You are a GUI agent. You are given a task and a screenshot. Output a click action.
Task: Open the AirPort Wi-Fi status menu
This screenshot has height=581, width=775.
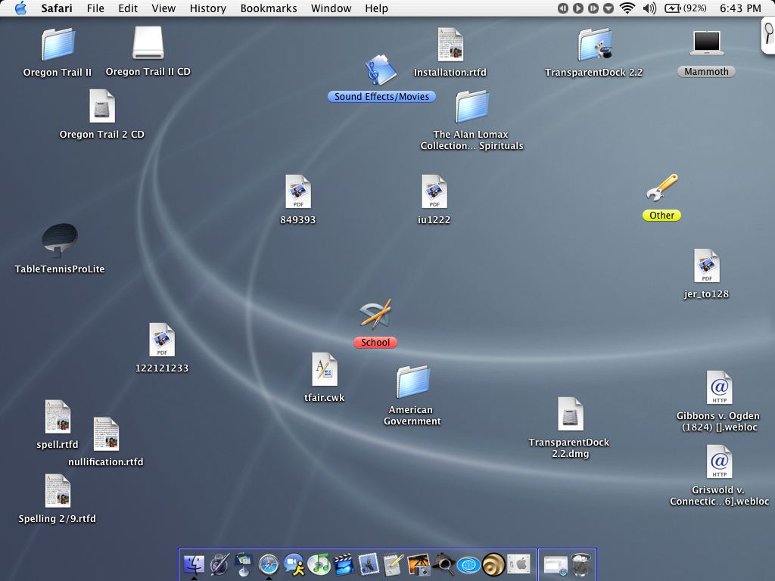[627, 8]
